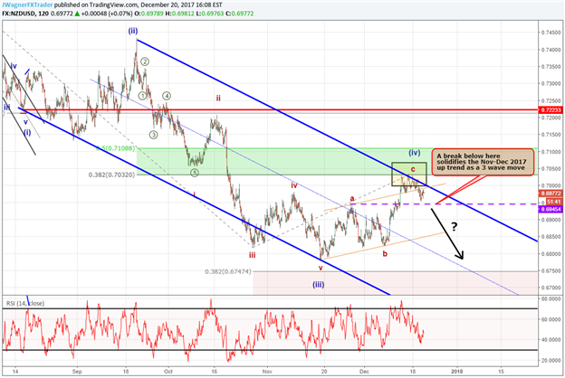The width and height of the screenshot is (565, 378).
Task: Click the Oct label on time axis
Action: (x=168, y=371)
